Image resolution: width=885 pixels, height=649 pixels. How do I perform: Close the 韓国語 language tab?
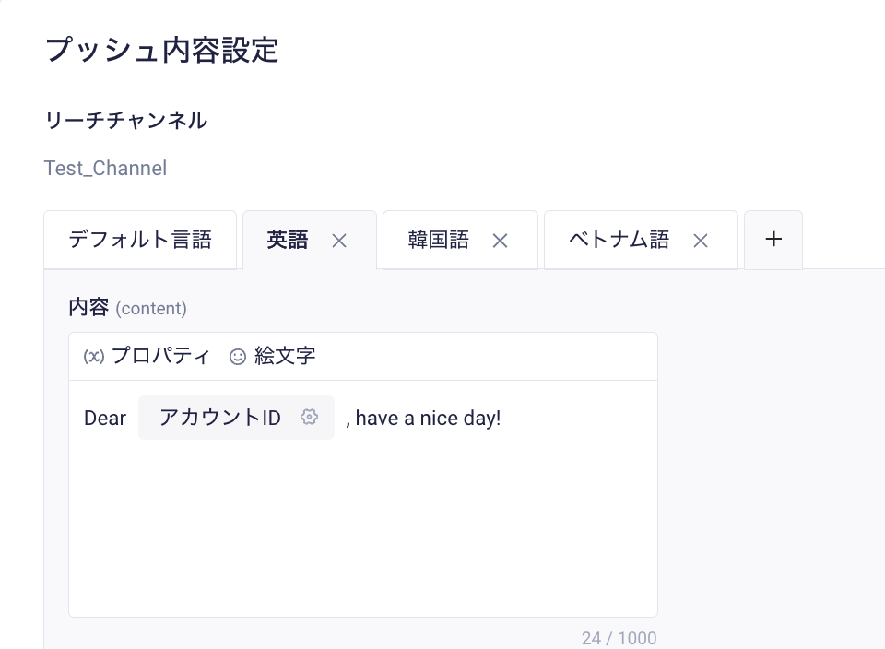click(500, 241)
